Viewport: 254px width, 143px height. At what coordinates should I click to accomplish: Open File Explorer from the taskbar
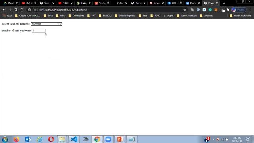click(62, 139)
